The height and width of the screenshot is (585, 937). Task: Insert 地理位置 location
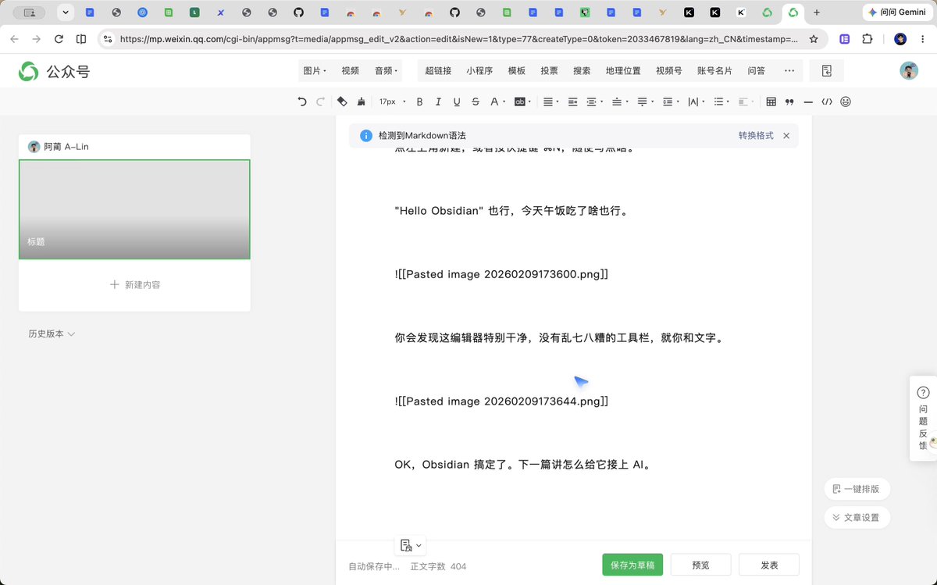623,70
